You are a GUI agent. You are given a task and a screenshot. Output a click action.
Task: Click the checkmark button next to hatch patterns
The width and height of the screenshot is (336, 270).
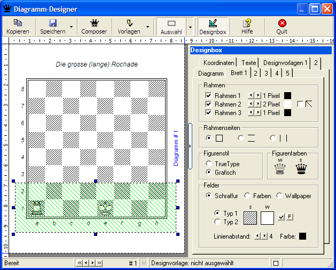click(281, 217)
